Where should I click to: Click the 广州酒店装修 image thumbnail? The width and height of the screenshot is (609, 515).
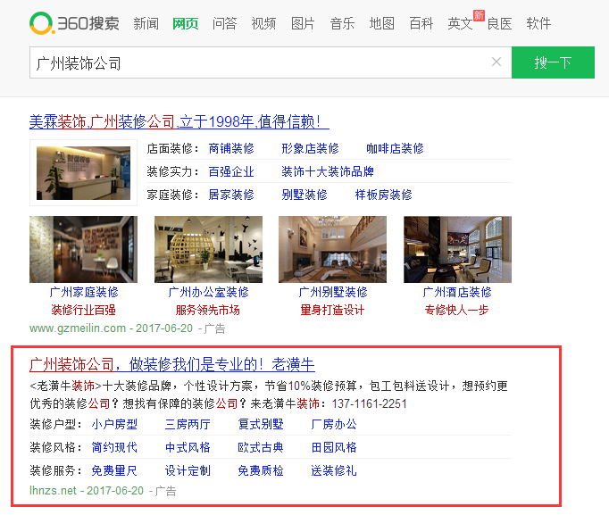pyautogui.click(x=456, y=249)
